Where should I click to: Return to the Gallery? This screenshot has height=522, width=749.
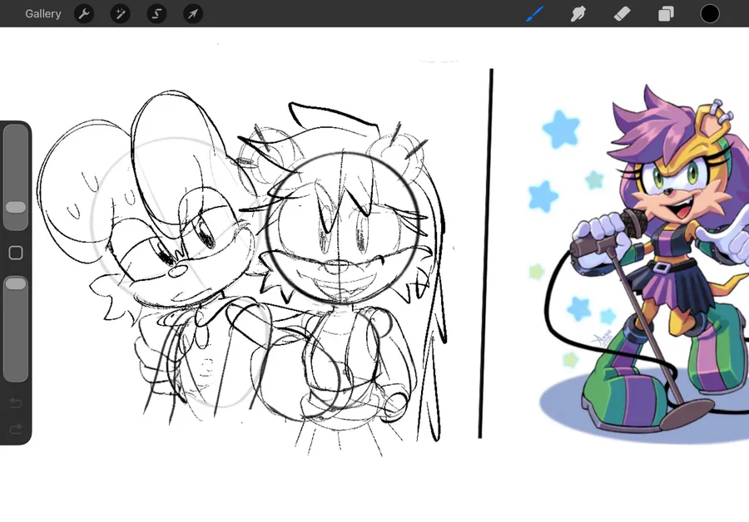point(43,14)
